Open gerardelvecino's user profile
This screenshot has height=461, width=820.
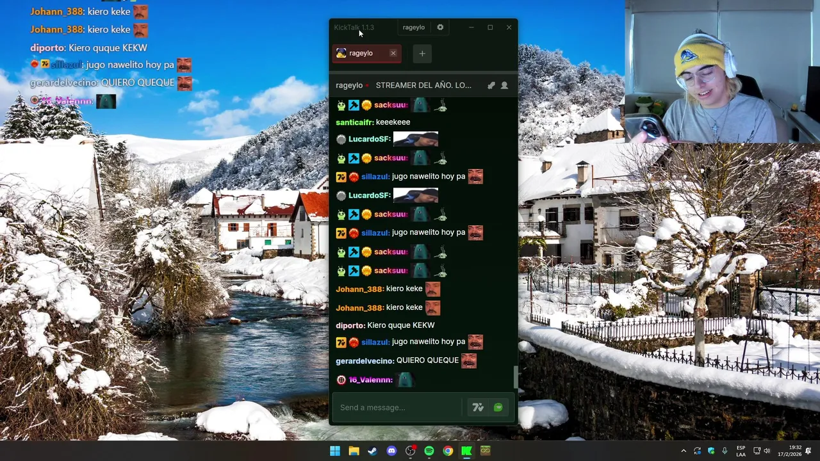click(x=365, y=360)
